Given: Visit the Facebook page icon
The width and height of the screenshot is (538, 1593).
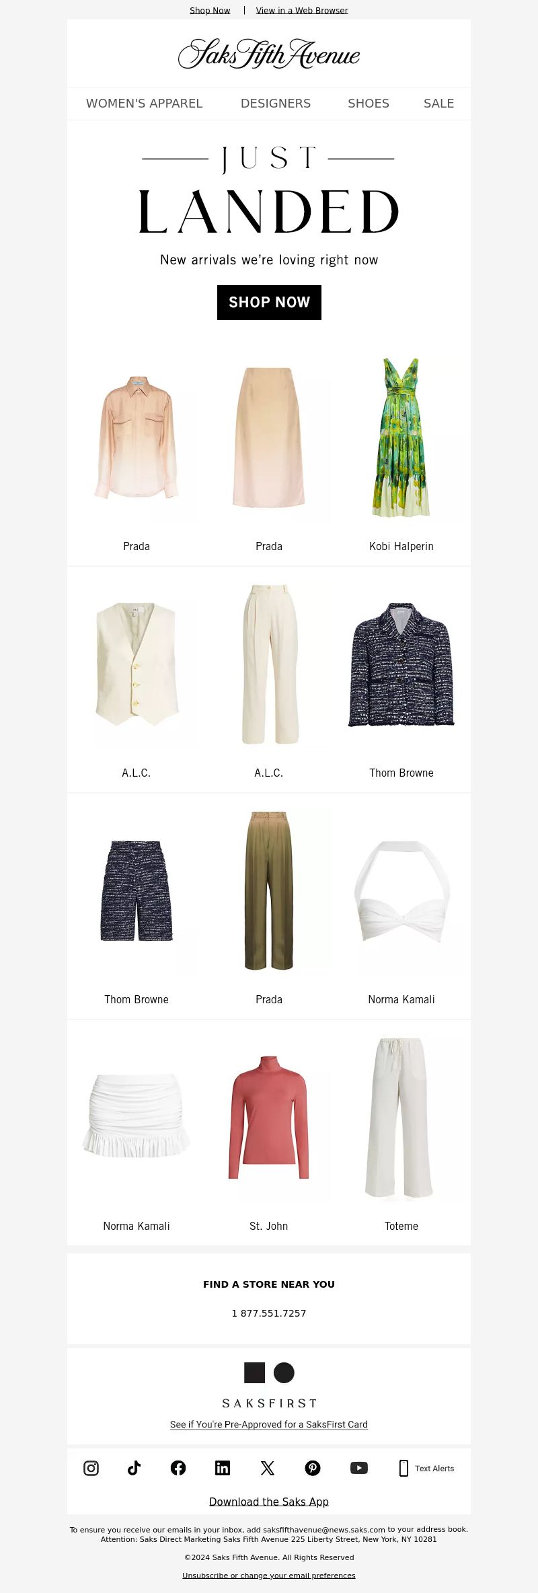Looking at the screenshot, I should click(178, 1468).
